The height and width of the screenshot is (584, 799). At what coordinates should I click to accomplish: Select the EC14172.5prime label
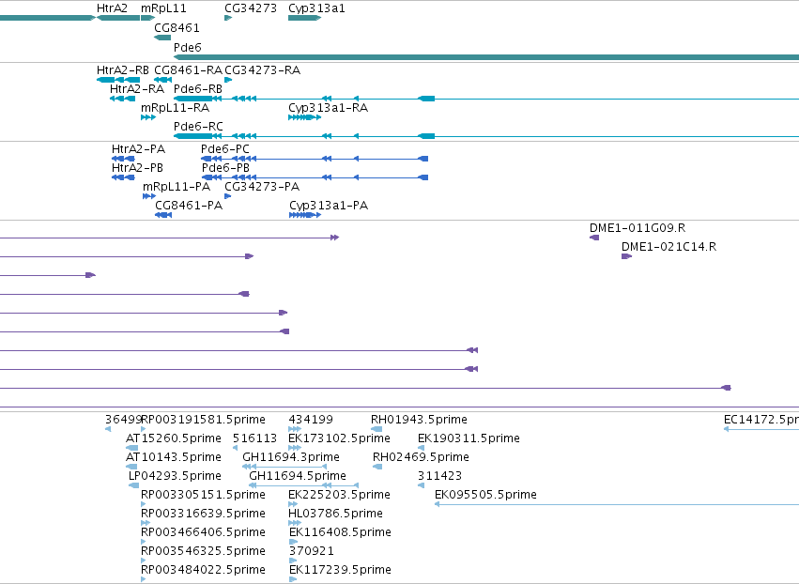point(761,420)
